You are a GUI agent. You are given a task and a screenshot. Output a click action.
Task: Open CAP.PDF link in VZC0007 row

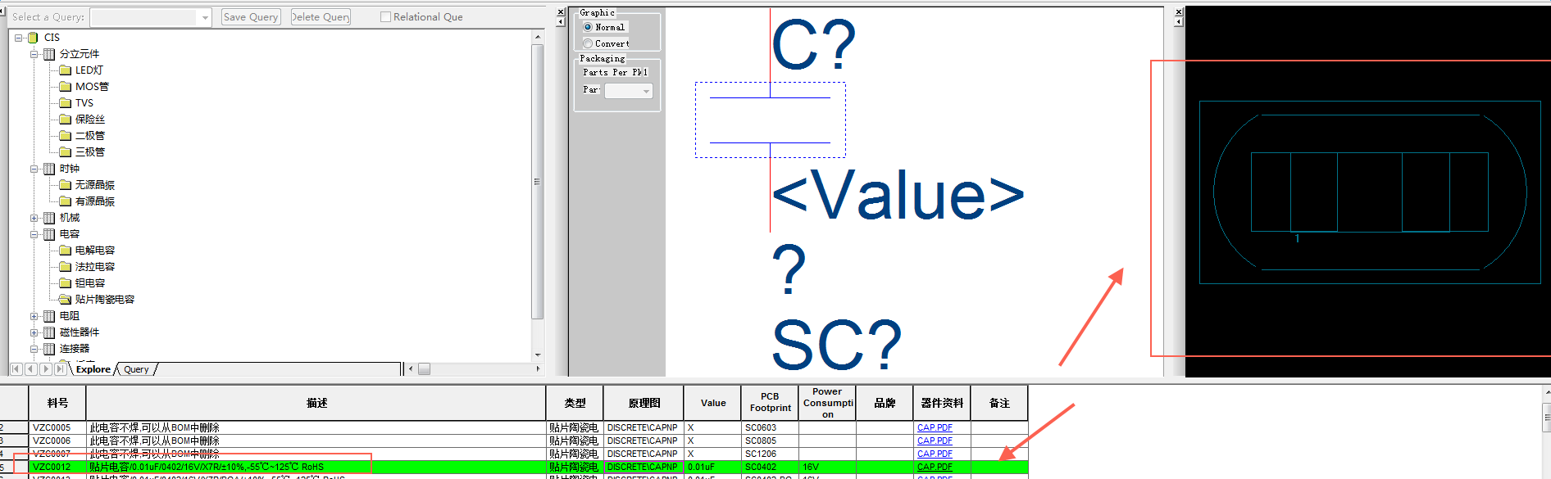[x=935, y=454]
